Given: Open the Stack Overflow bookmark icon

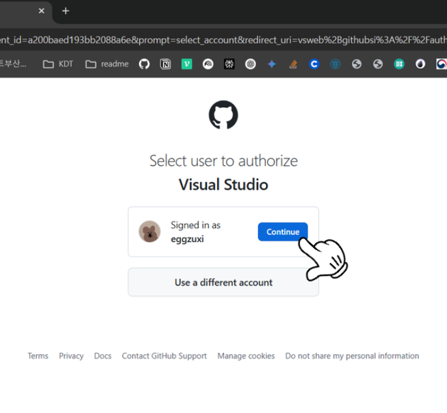Looking at the screenshot, I should [x=293, y=64].
